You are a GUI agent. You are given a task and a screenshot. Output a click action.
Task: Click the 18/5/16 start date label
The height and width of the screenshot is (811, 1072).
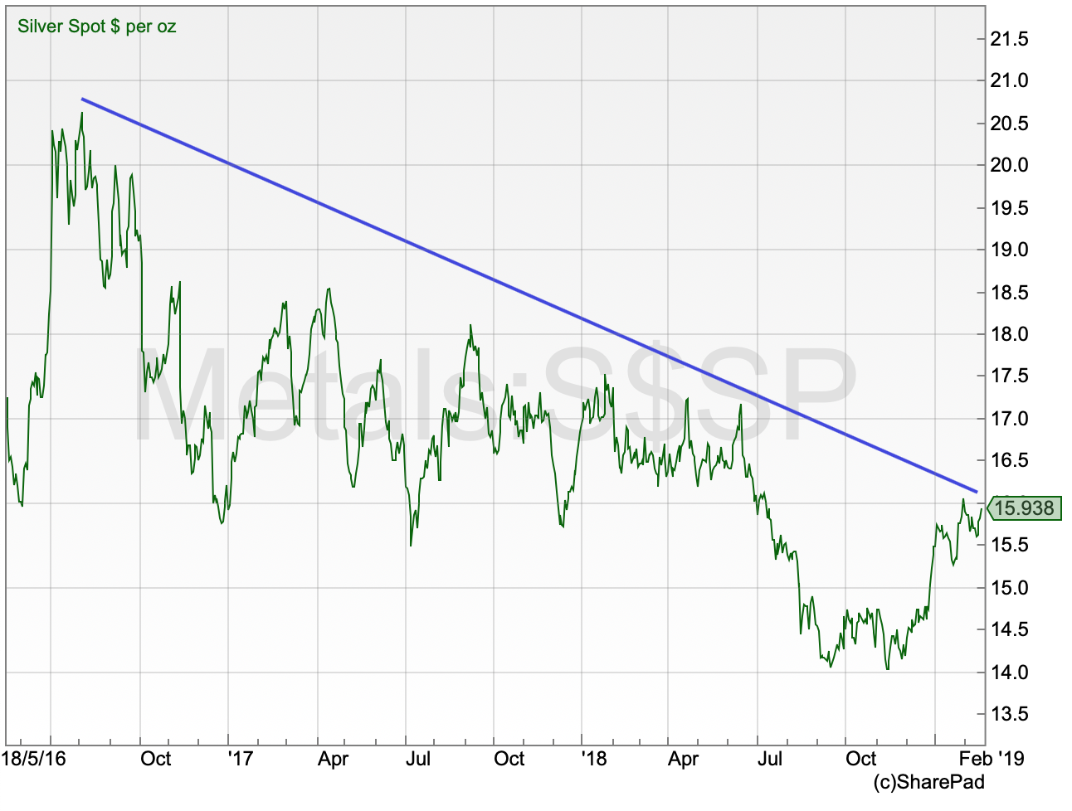pos(33,759)
